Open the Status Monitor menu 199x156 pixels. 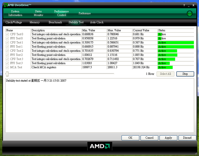(39, 13)
